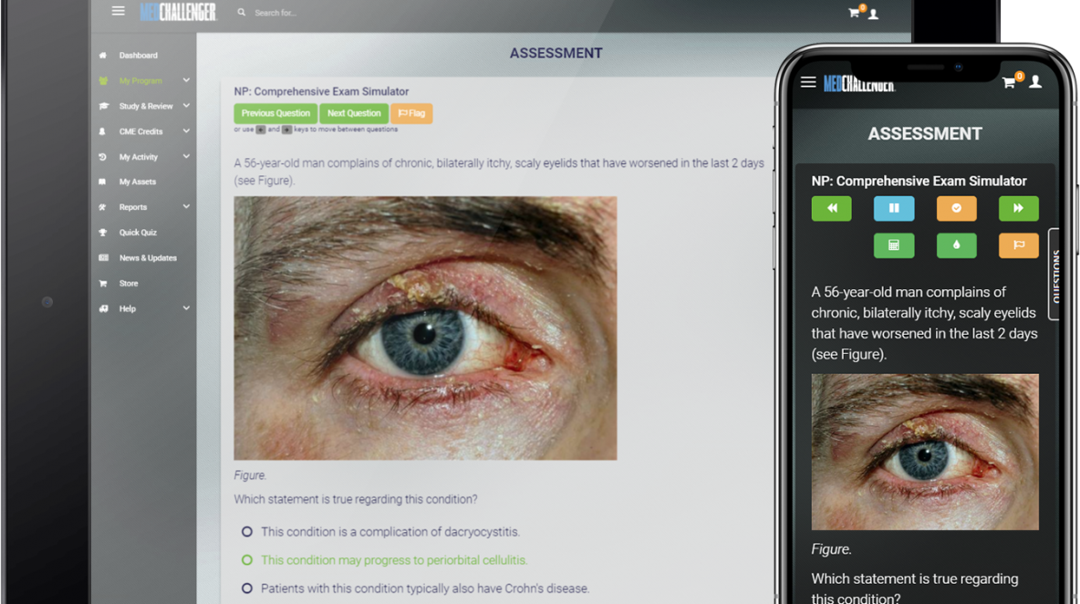Image resolution: width=1080 pixels, height=604 pixels.
Task: Click the News & Updates newspaper icon
Action: pyautogui.click(x=103, y=257)
